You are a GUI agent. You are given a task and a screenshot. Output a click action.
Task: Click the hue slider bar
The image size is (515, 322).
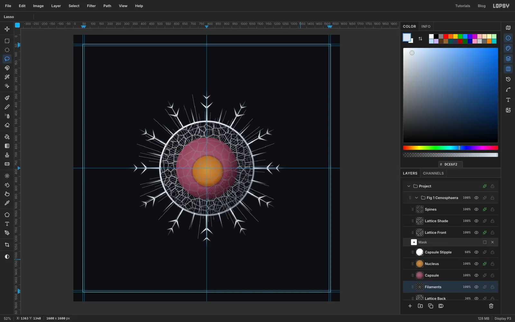pyautogui.click(x=451, y=148)
